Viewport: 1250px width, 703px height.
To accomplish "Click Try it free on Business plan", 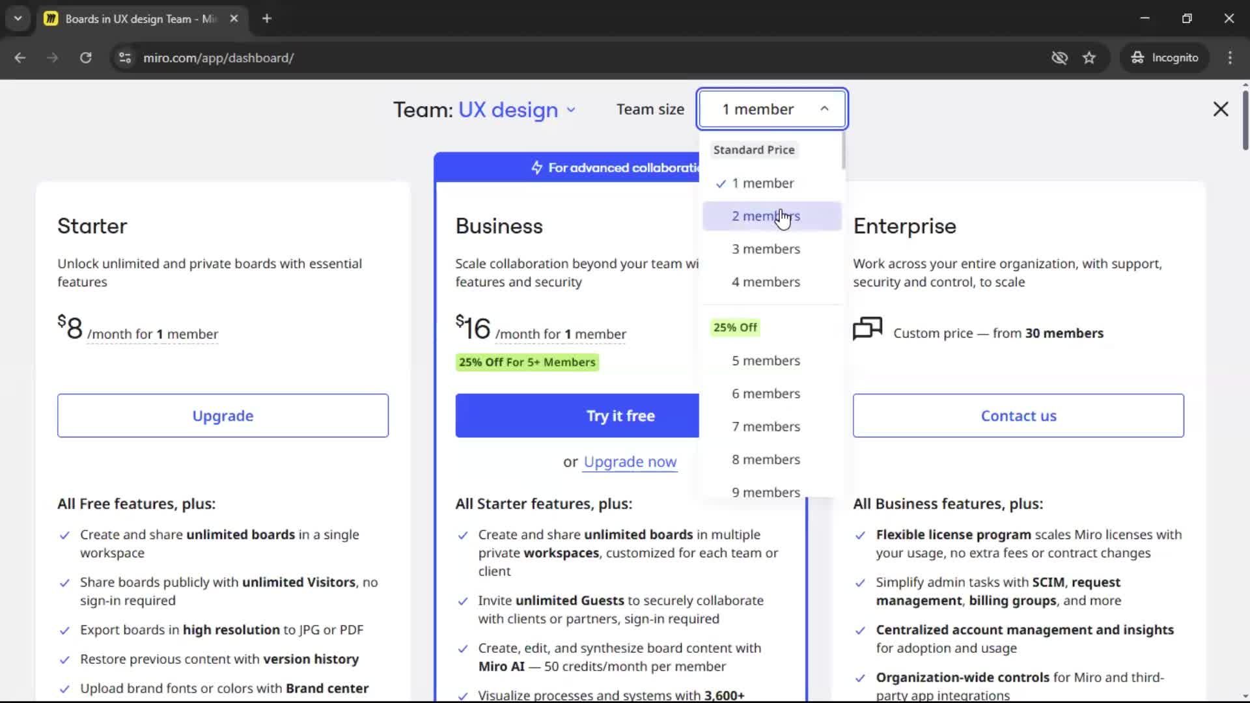I will 577,415.
